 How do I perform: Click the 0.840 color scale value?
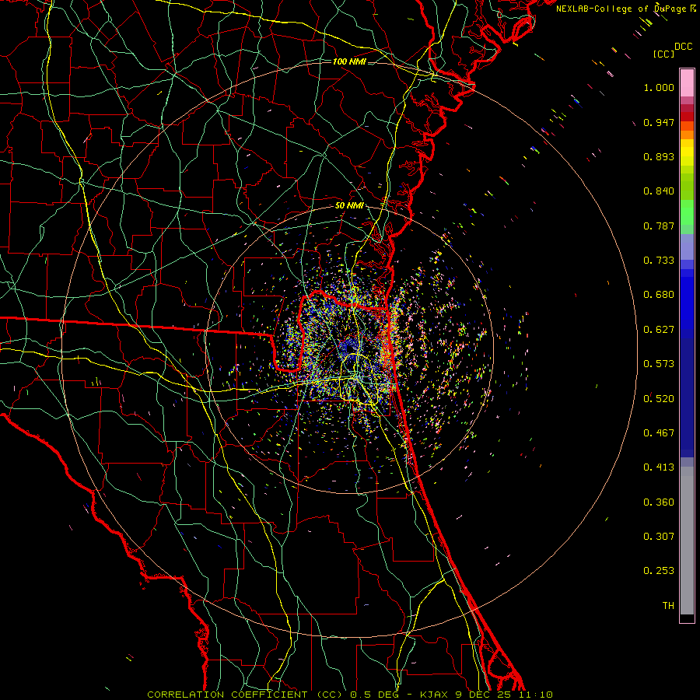[659, 191]
